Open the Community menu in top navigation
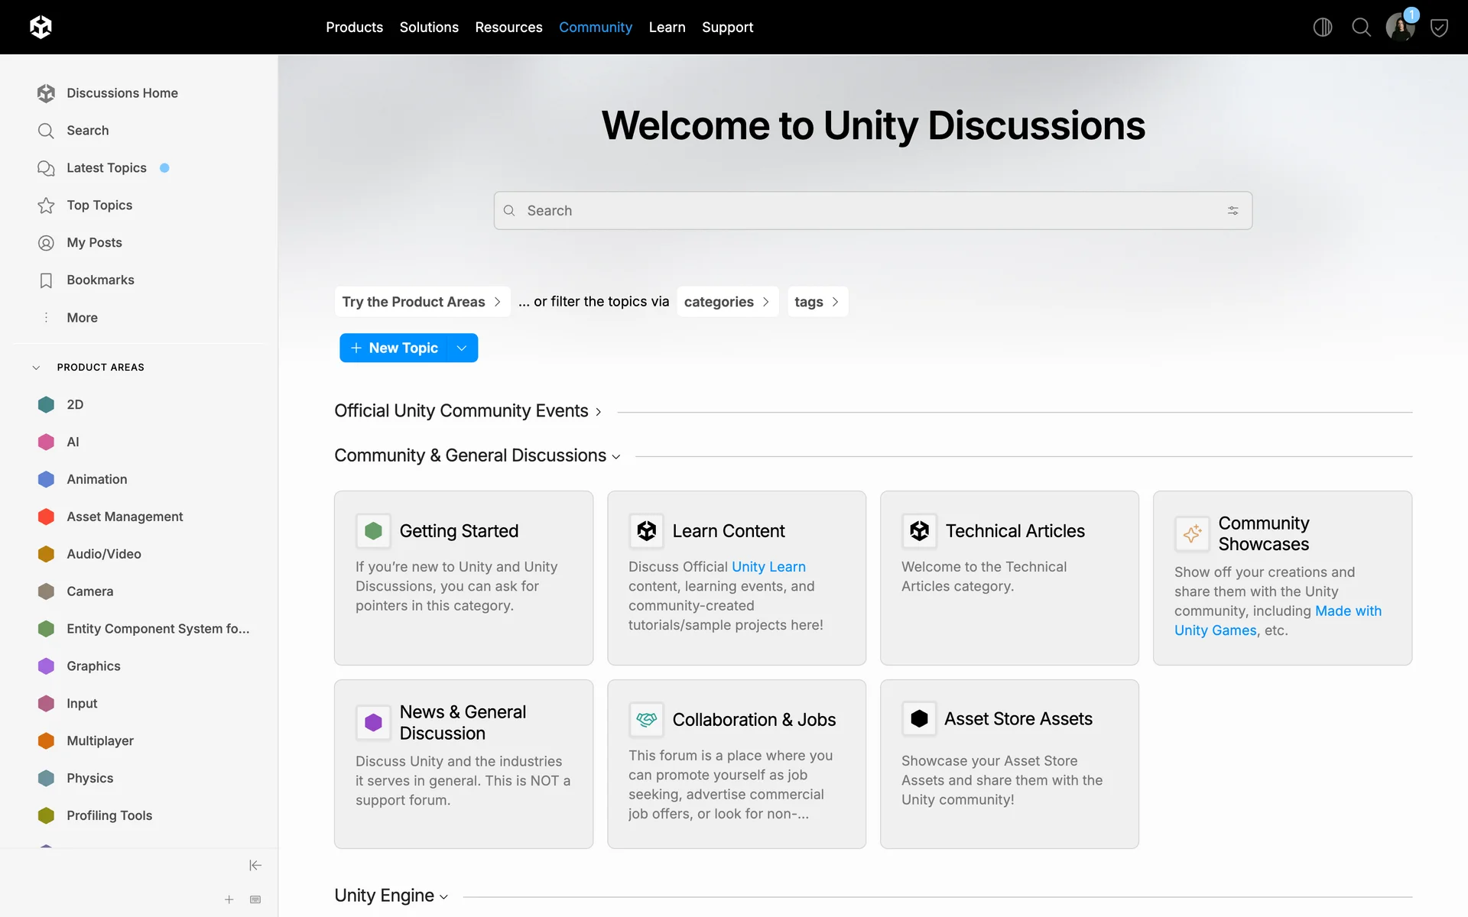Viewport: 1468px width, 917px height. click(x=595, y=27)
